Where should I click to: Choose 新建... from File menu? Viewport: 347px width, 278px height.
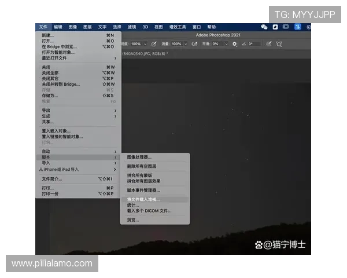pyautogui.click(x=78, y=35)
